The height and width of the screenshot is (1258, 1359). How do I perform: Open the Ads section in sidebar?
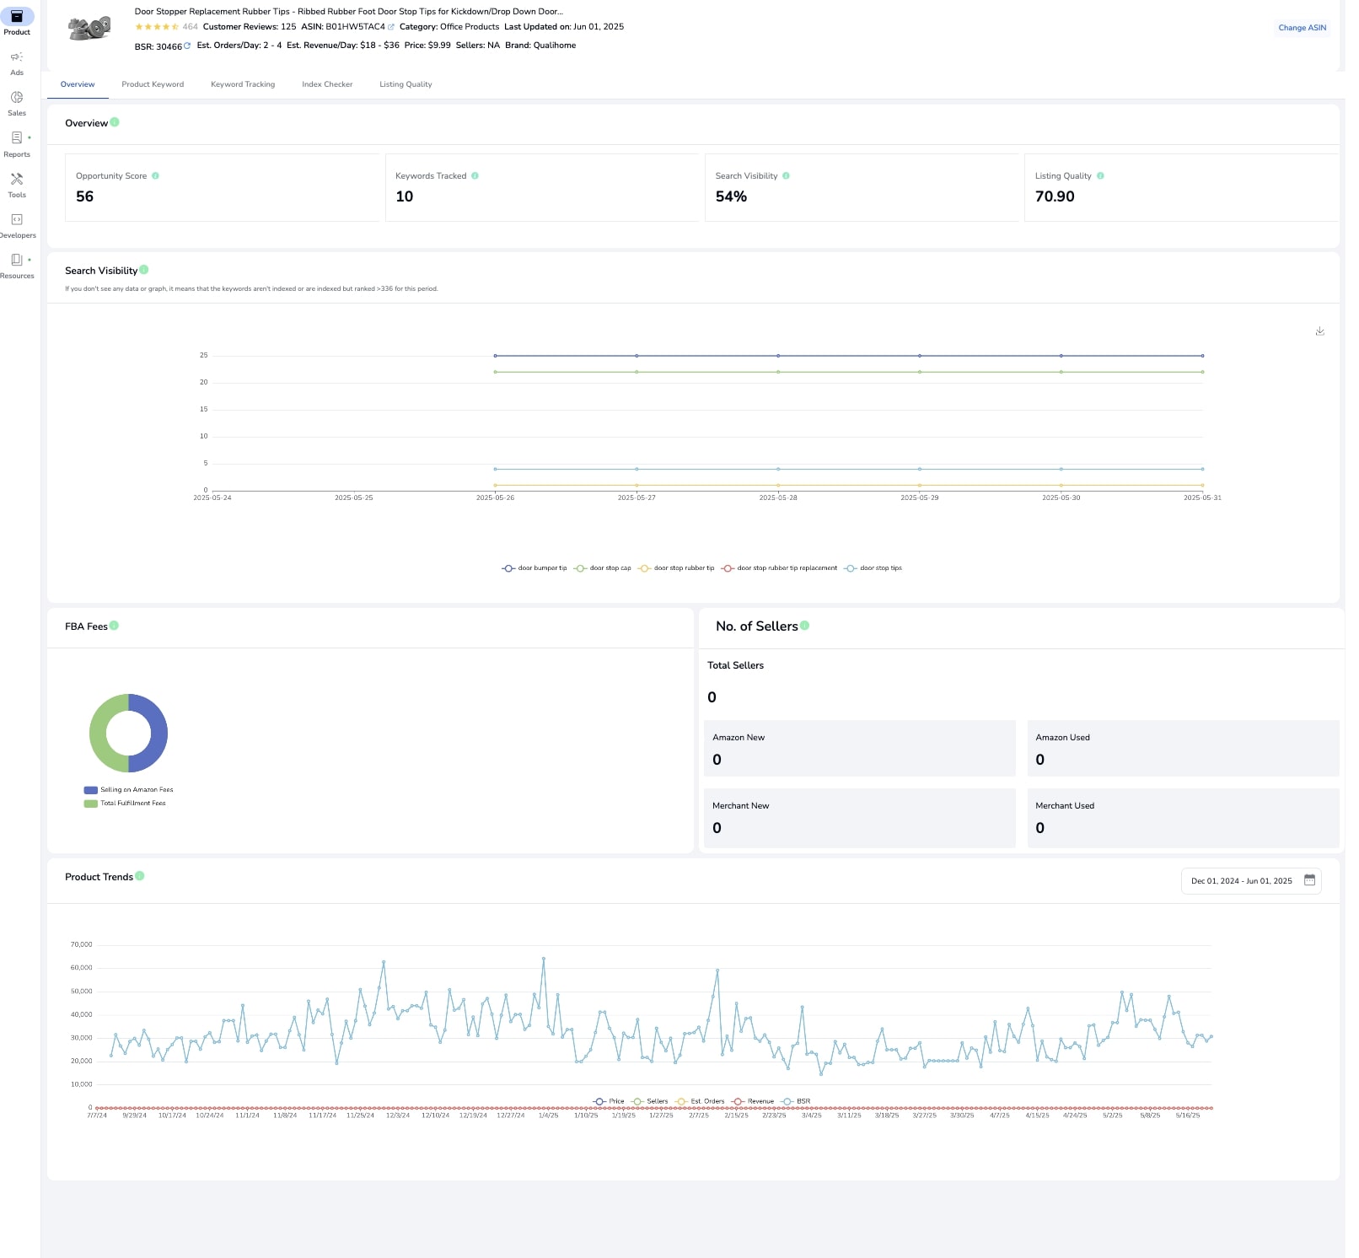point(17,63)
